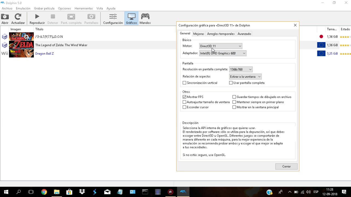The image size is (351, 197).
Task: Open Microsoft Store taskbar icon
Action: click(69, 192)
